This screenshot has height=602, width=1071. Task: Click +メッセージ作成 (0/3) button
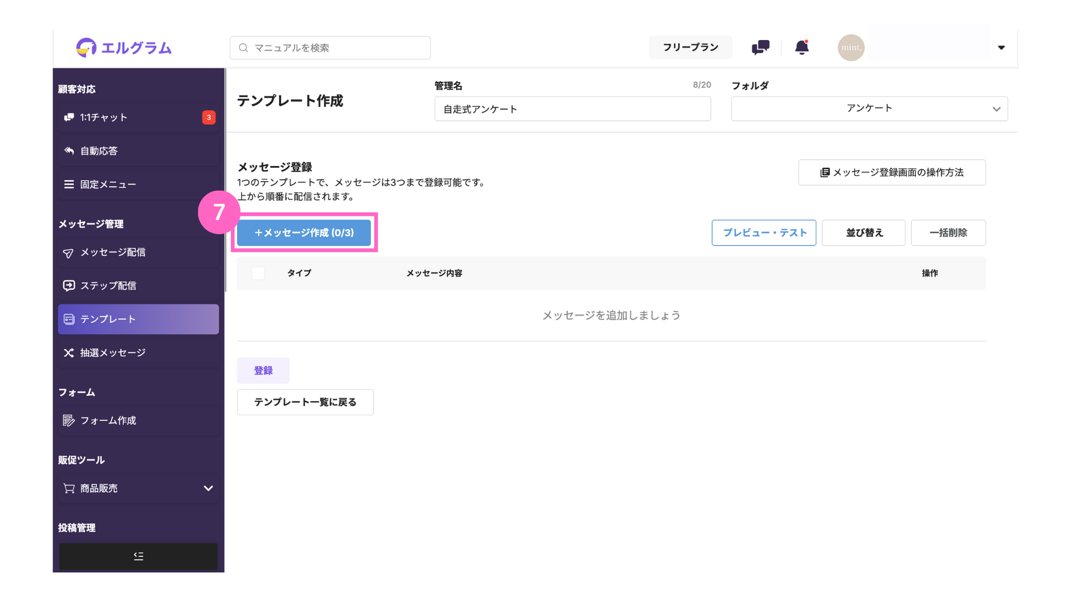coord(304,232)
